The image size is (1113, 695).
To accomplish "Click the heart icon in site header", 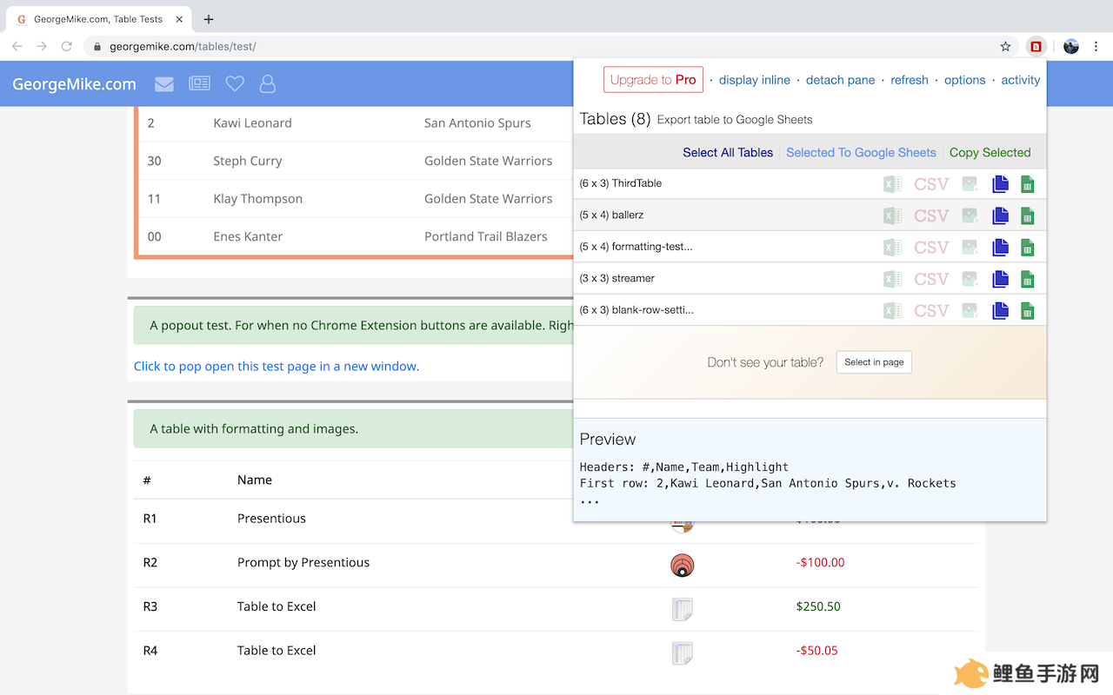I will [235, 83].
